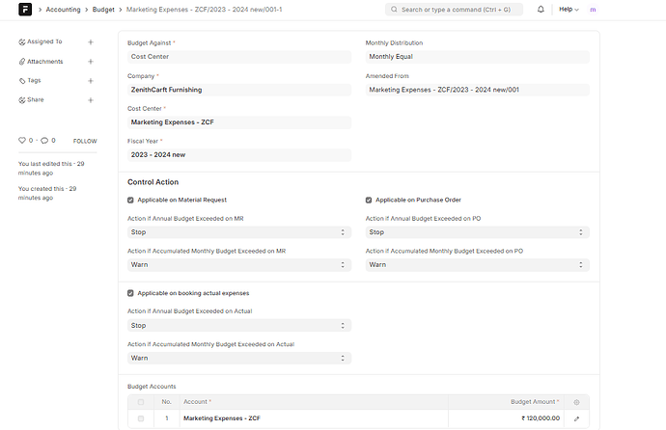Image resolution: width=666 pixels, height=430 pixels.
Task: Open Action if Annual Budget Exceeded on Actual
Action: pyautogui.click(x=239, y=325)
